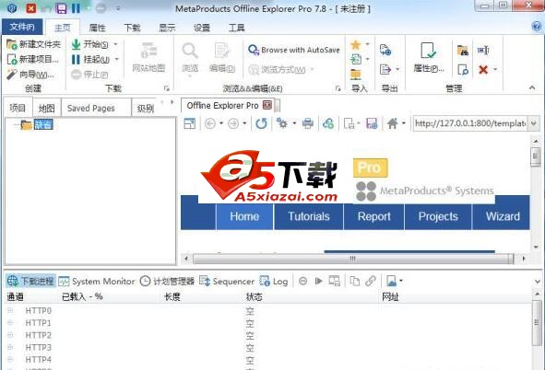Select the HTTP3 channel row
Image resolution: width=545 pixels, height=370 pixels.
pyautogui.click(x=267, y=348)
